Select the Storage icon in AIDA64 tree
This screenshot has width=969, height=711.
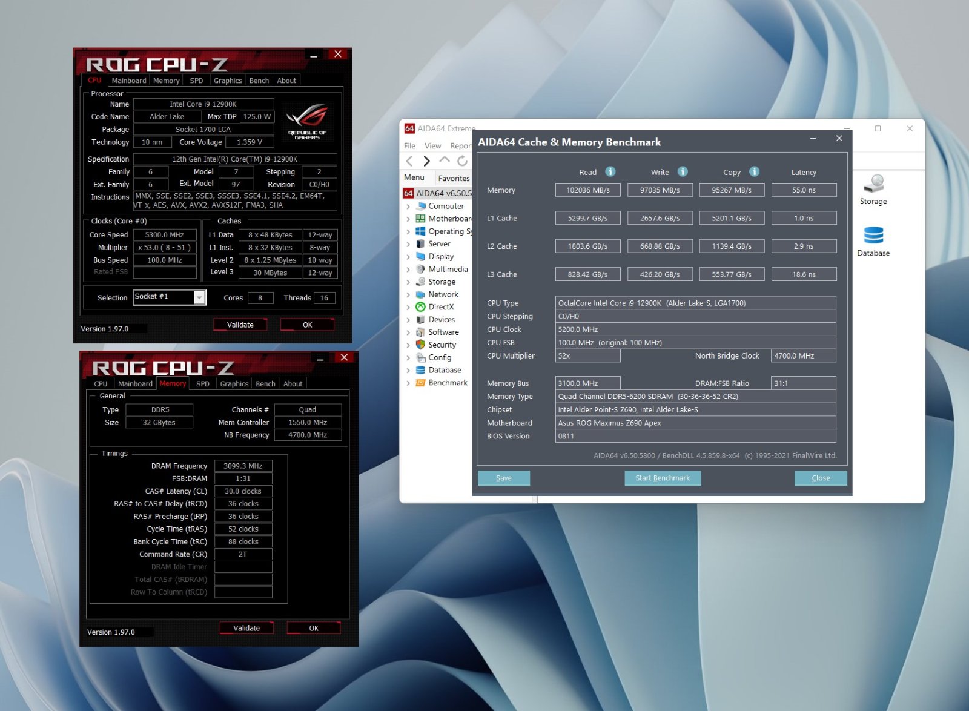point(420,282)
